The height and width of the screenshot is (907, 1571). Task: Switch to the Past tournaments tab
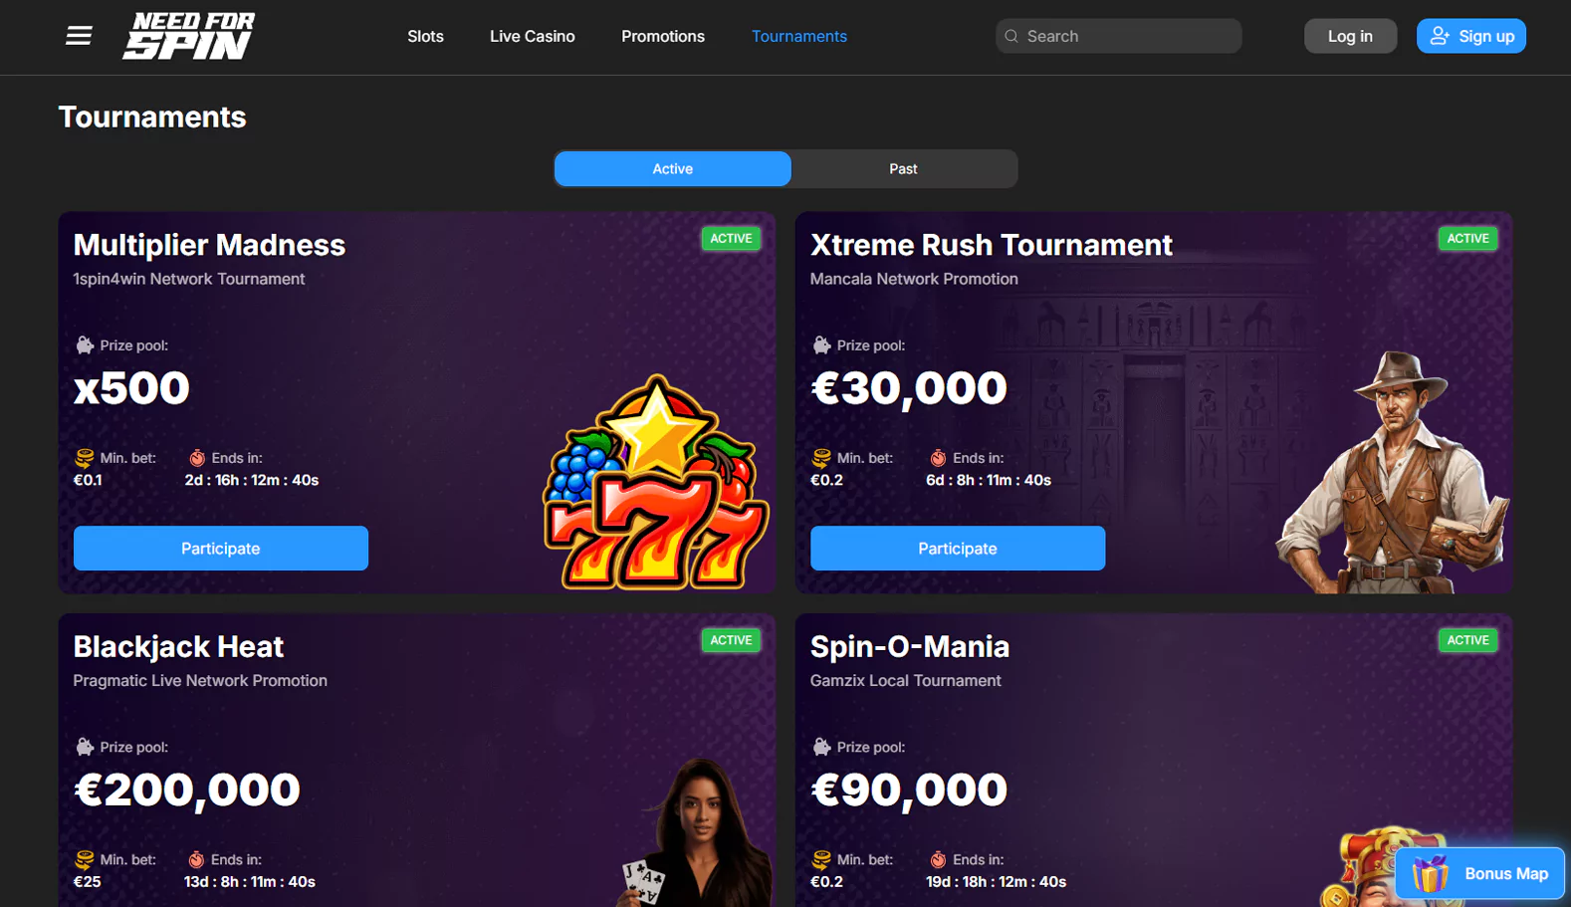pos(903,169)
